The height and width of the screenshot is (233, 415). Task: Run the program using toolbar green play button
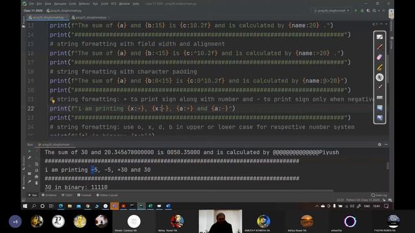point(356,10)
